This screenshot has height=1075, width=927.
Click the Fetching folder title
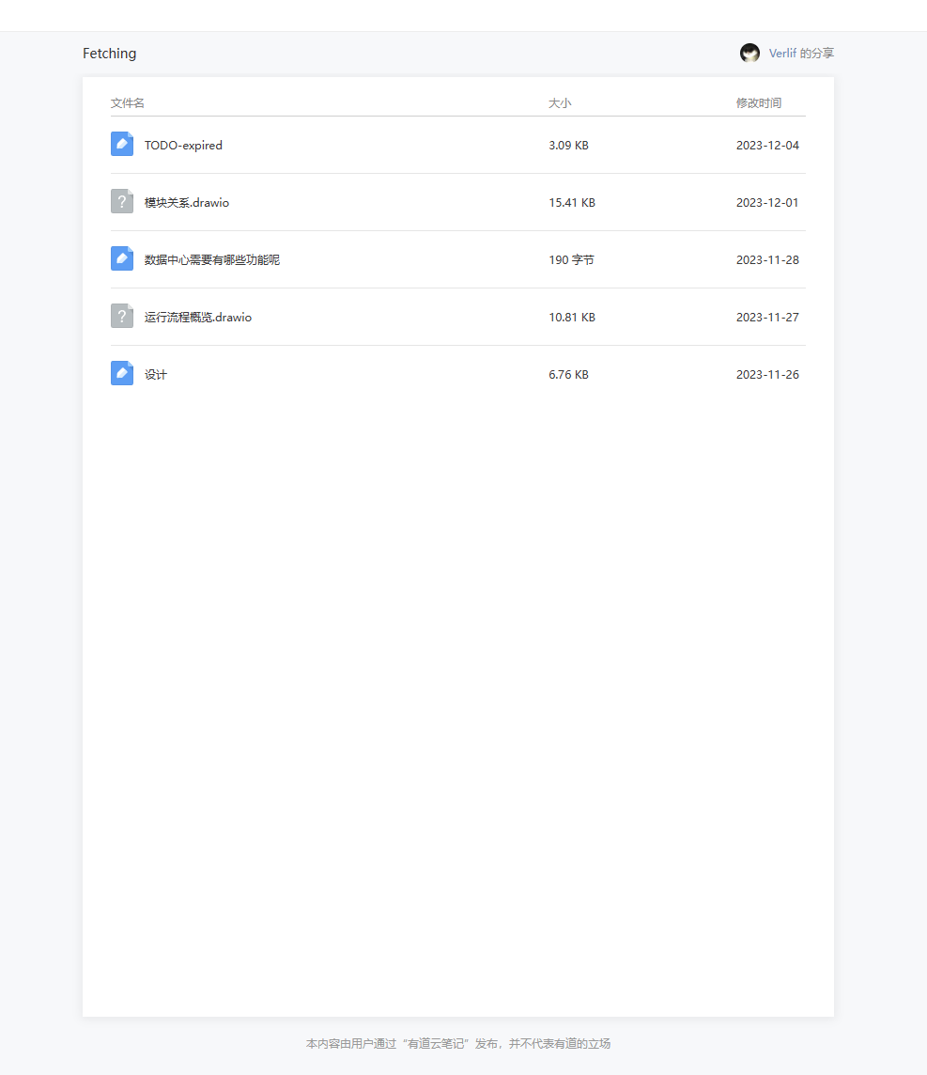pyautogui.click(x=109, y=54)
